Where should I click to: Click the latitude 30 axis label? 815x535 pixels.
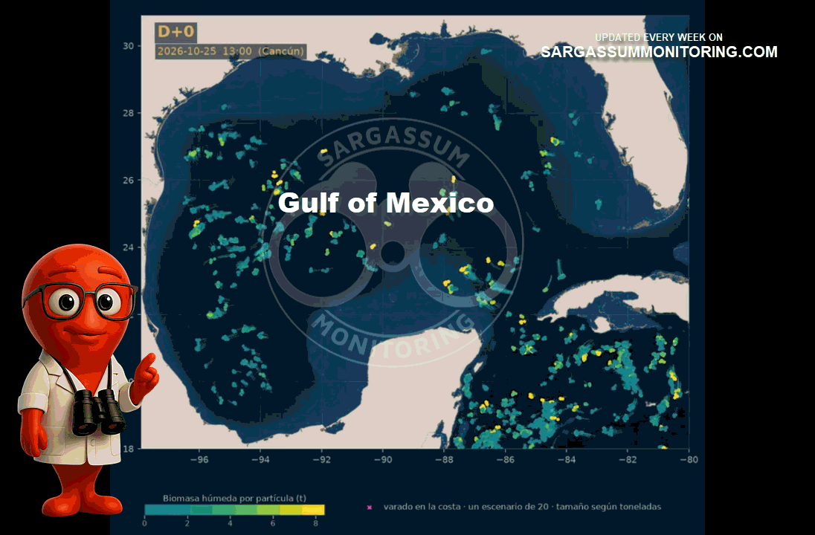tap(129, 46)
